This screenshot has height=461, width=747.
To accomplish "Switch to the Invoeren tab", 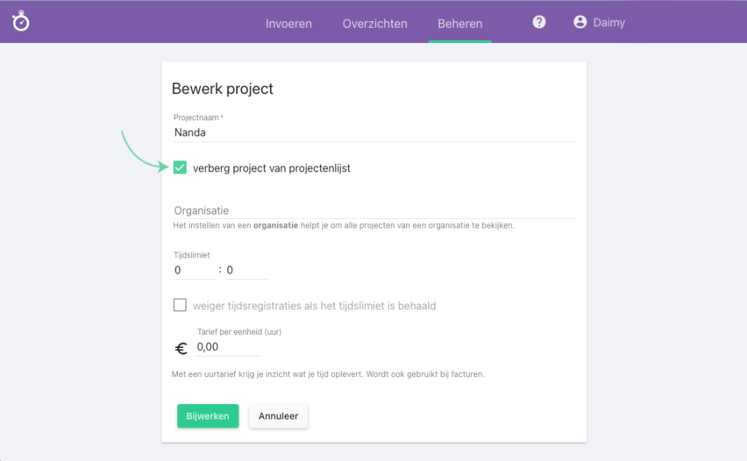I will click(x=289, y=23).
